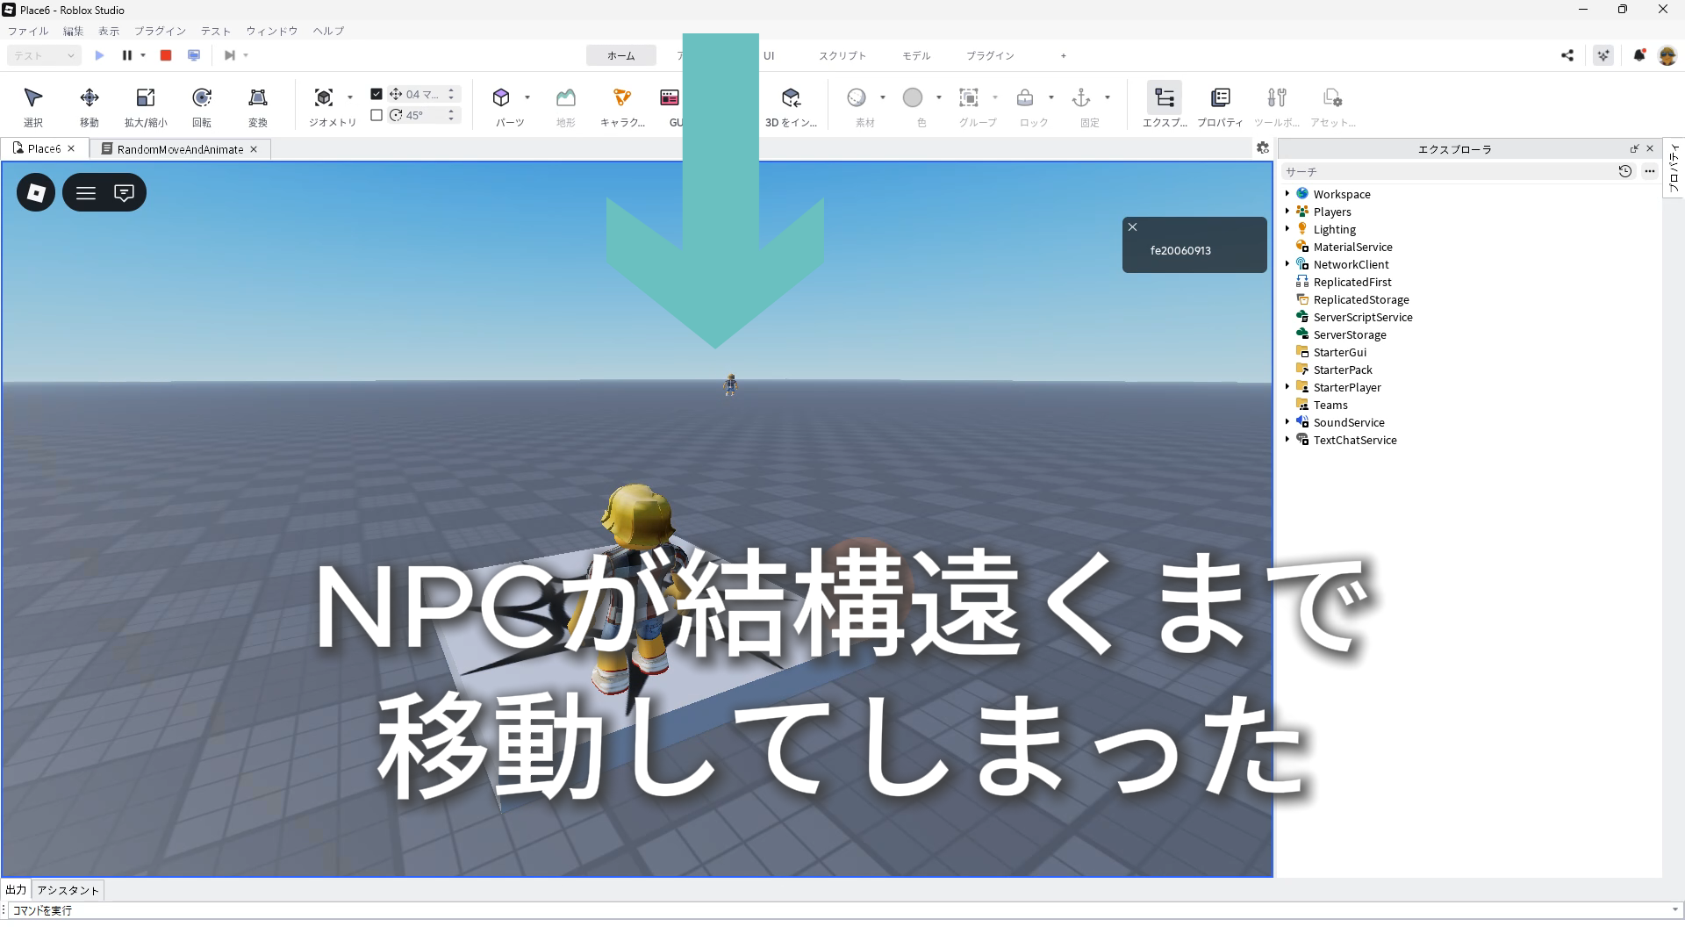Viewport: 1685px width, 948px height.
Task: Expand the Workspace tree node
Action: [1287, 194]
